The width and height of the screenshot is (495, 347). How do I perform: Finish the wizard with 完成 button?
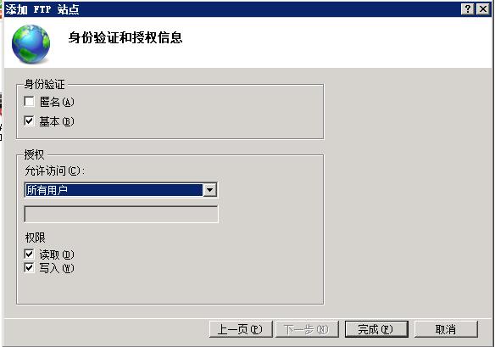tap(376, 329)
